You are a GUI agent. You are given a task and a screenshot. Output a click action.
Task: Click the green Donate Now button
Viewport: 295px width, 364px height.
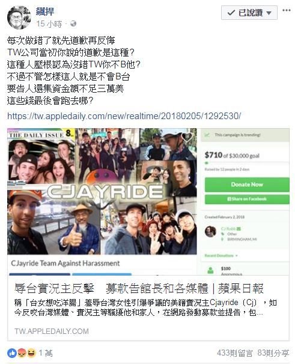tap(247, 185)
